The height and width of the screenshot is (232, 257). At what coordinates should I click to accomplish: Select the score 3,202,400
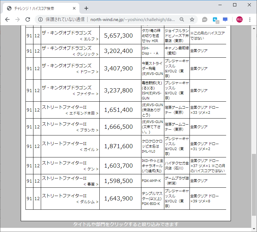click(x=118, y=51)
